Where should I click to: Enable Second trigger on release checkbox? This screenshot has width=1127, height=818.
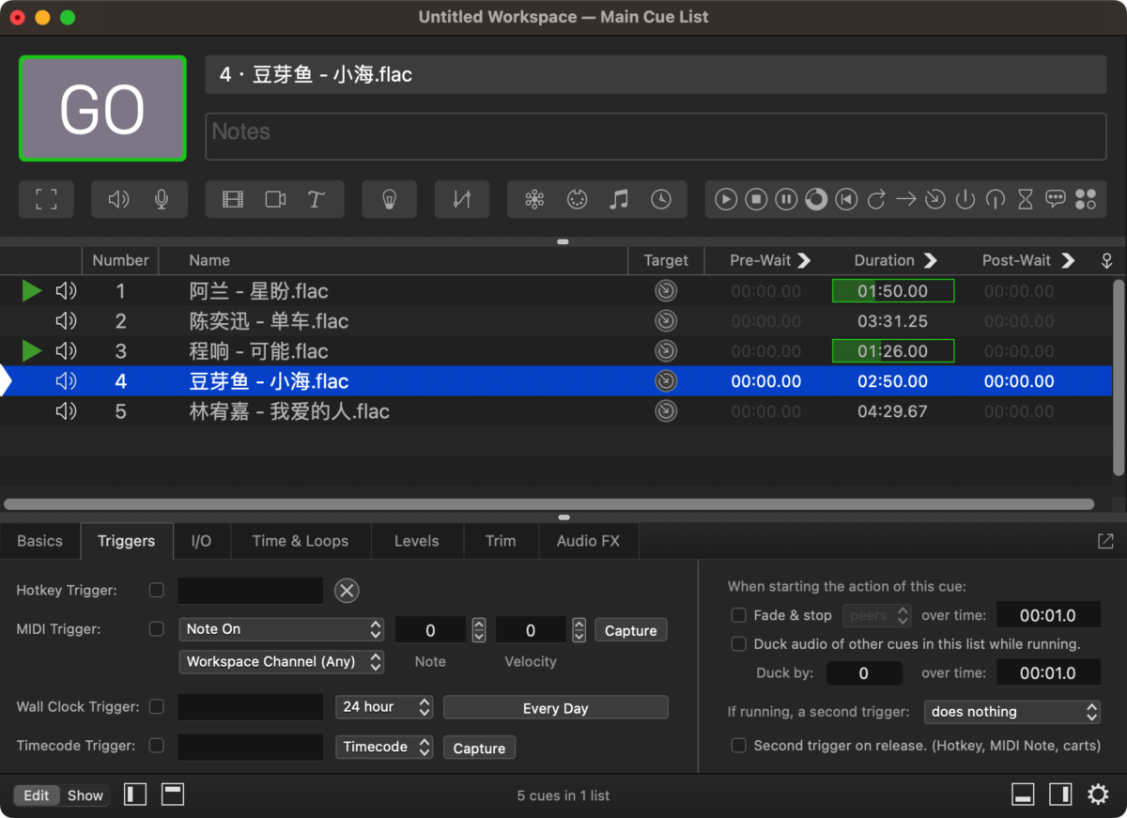coord(739,746)
